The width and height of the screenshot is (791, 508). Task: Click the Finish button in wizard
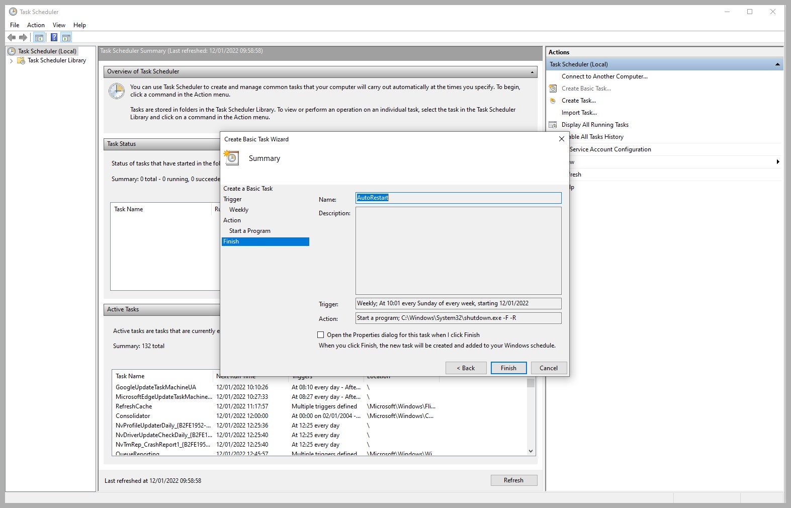coord(508,368)
